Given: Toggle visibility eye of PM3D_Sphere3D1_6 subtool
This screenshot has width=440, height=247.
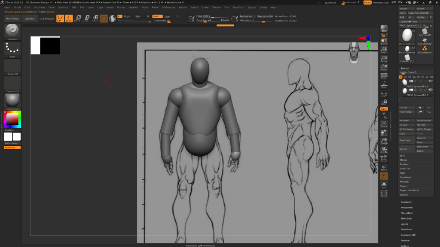Looking at the screenshot, I should coord(430,81).
